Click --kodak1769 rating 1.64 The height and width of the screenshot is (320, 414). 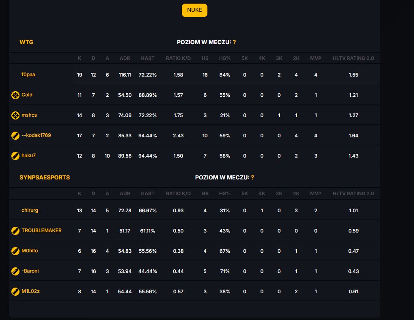click(353, 136)
